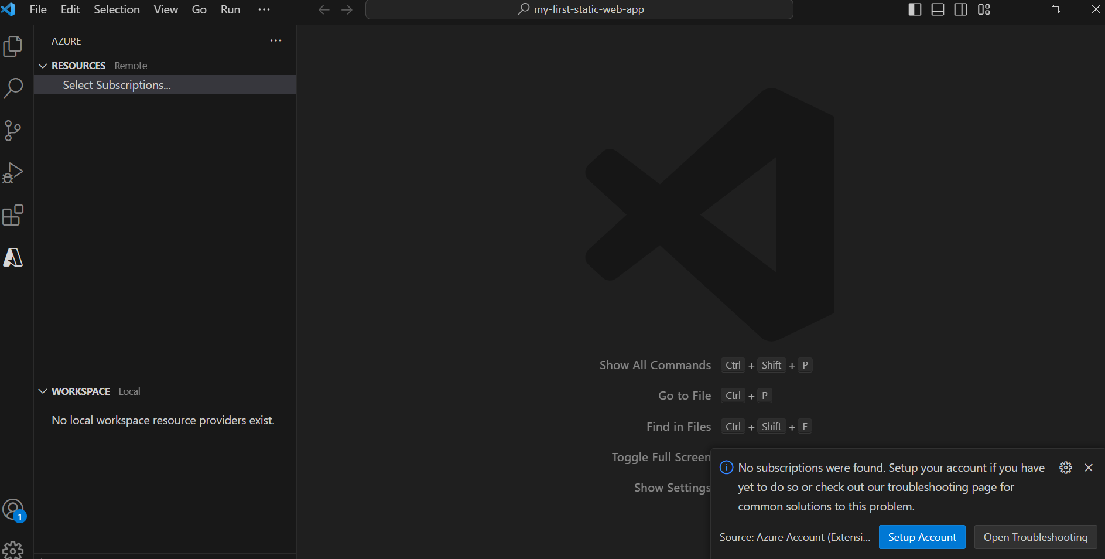The width and height of the screenshot is (1105, 559).
Task: Open the Run and Debug view
Action: [x=13, y=172]
